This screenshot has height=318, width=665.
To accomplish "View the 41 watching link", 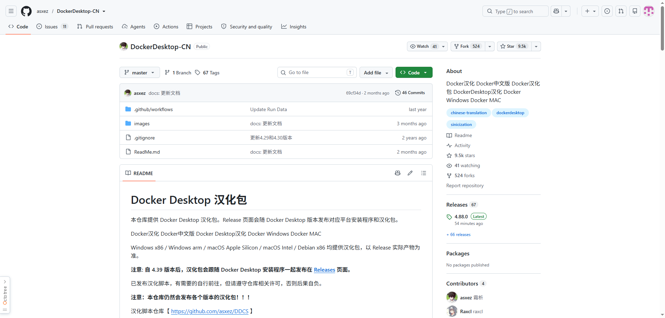I will coord(463,165).
